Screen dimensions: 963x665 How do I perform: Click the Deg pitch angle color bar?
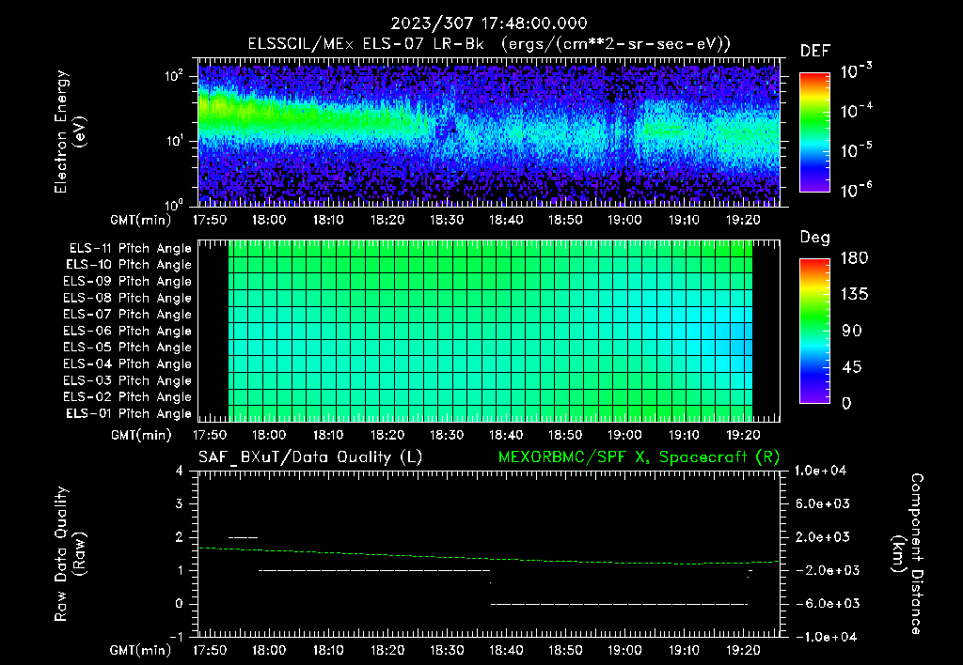[814, 331]
